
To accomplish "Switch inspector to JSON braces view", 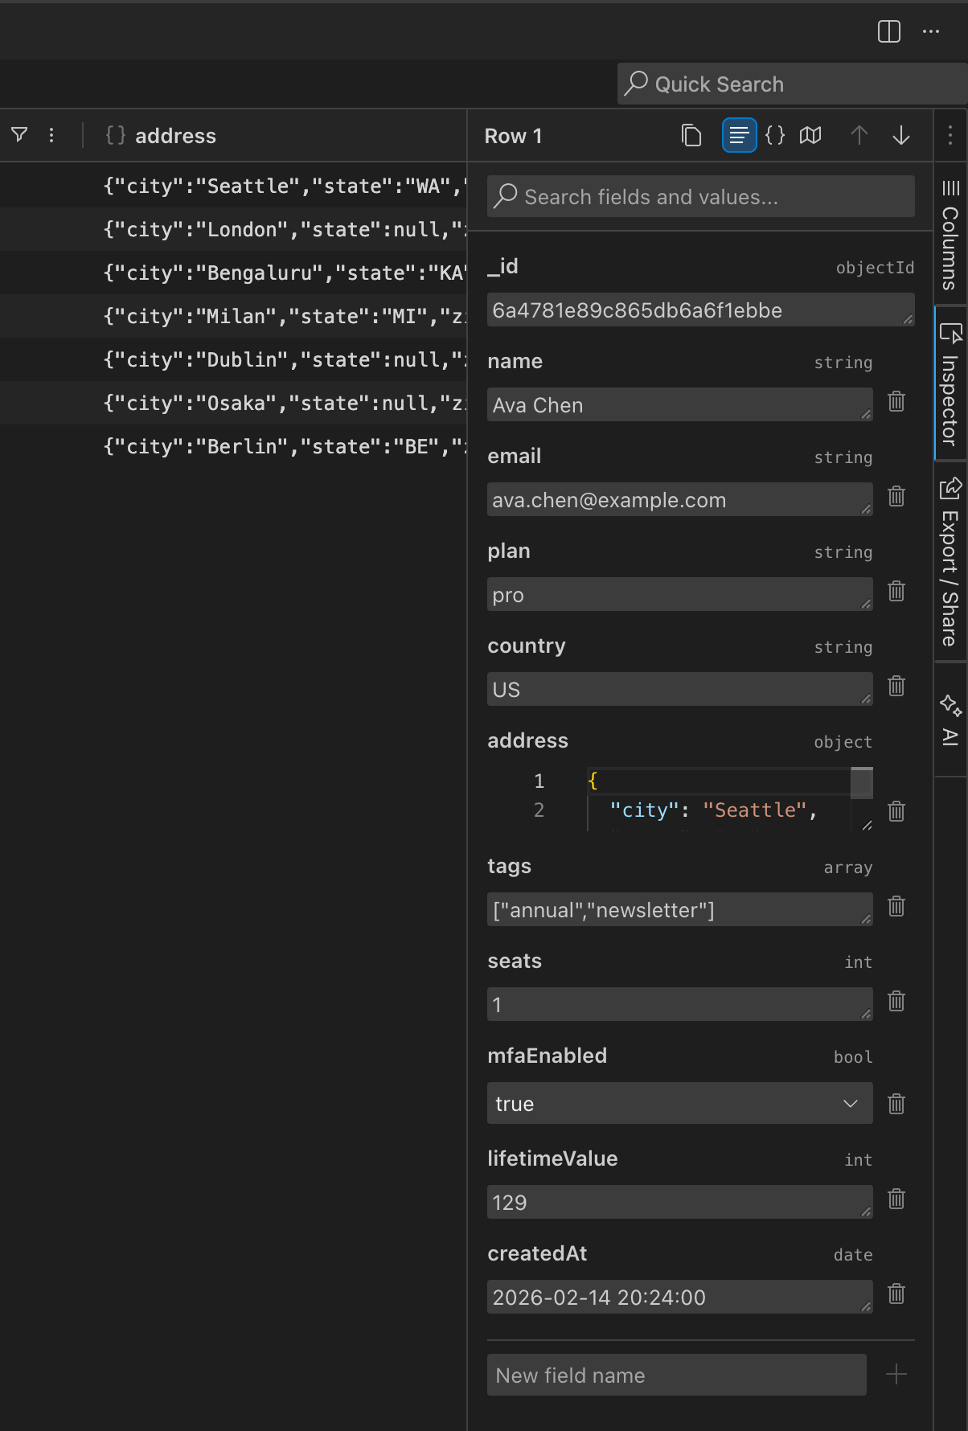I will tap(775, 135).
